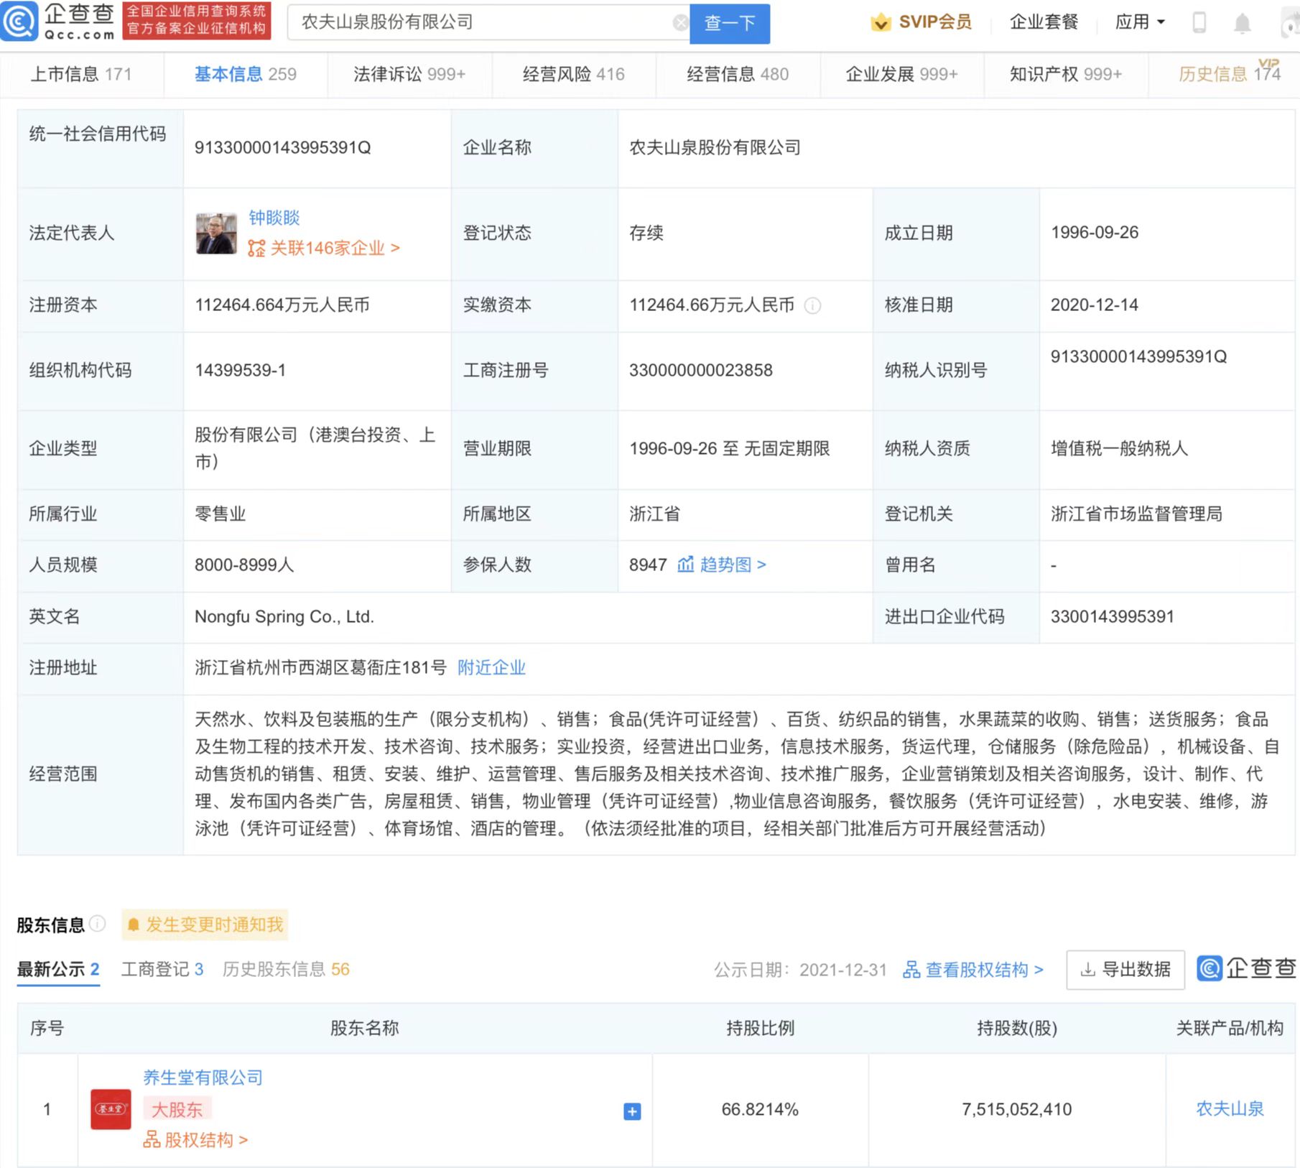Viewport: 1300px width, 1168px height.
Task: Switch to 上市信息 tab
Action: point(81,74)
